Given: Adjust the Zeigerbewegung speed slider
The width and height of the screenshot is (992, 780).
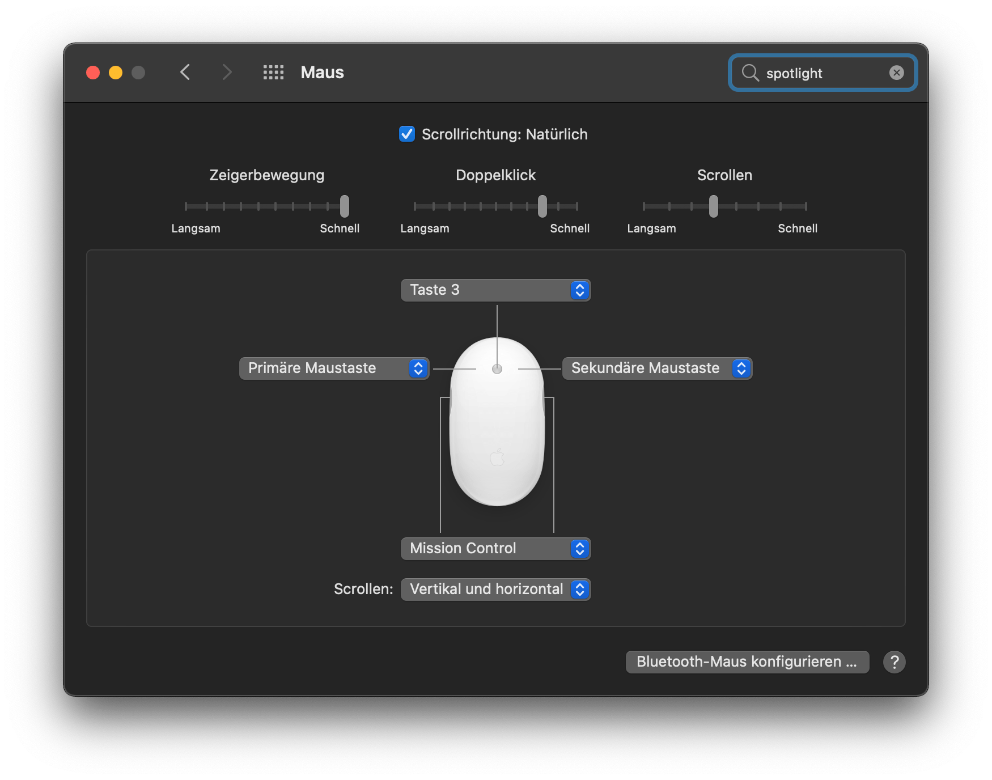Looking at the screenshot, I should tap(345, 207).
